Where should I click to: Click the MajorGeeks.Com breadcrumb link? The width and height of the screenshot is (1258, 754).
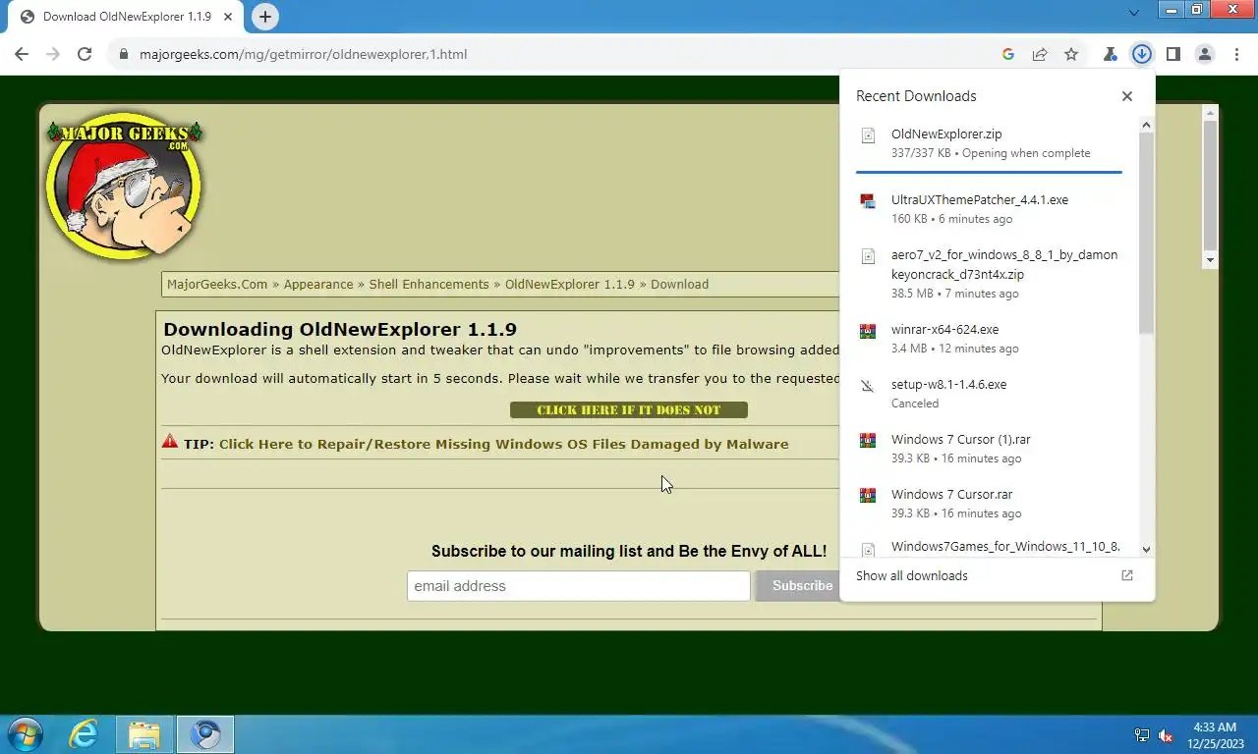[x=217, y=284]
